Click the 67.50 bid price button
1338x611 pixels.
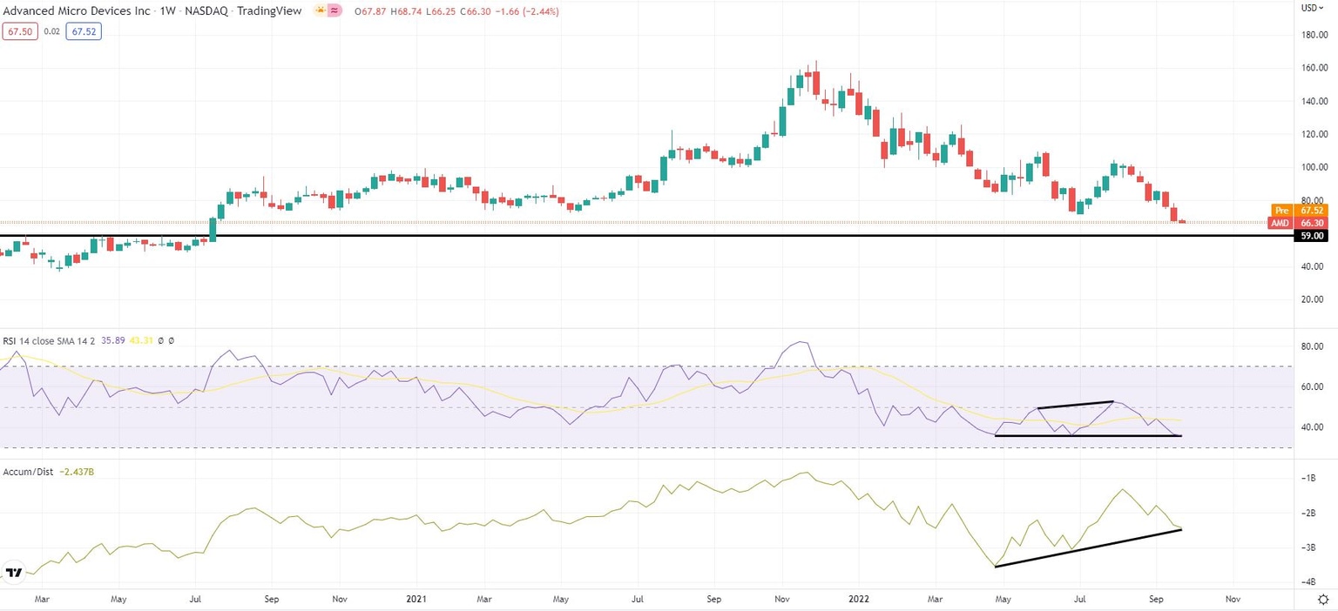click(x=19, y=30)
